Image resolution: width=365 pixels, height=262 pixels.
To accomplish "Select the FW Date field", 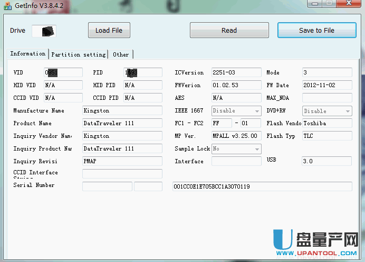I will [x=326, y=85].
